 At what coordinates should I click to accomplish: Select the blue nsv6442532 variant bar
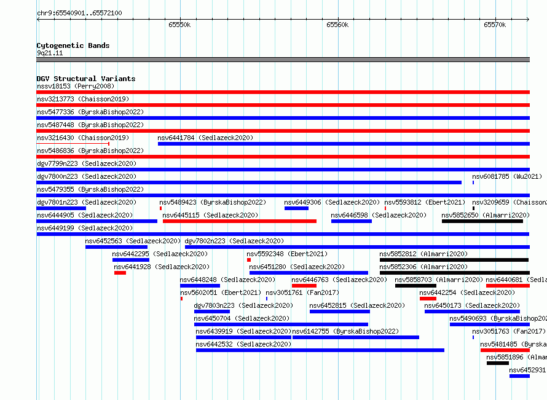coord(320,350)
